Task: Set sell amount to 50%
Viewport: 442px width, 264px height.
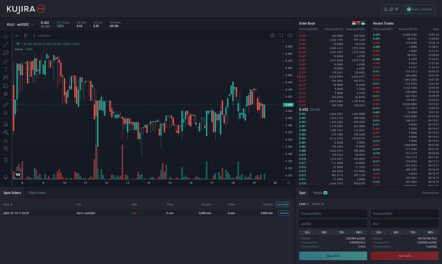Action: (396, 232)
